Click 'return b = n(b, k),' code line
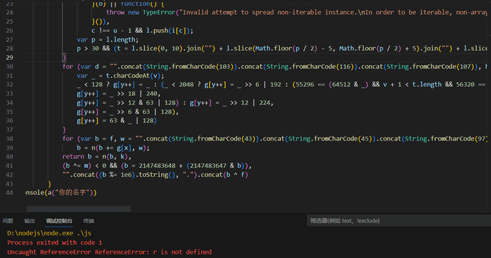 click(96, 156)
